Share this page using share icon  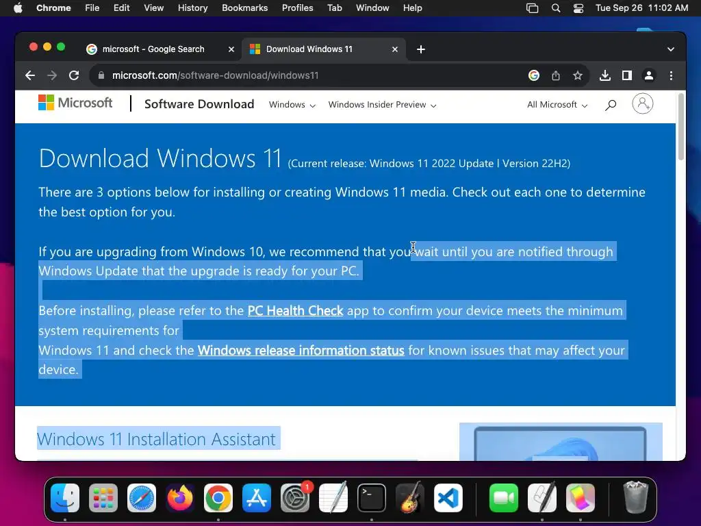(x=556, y=75)
